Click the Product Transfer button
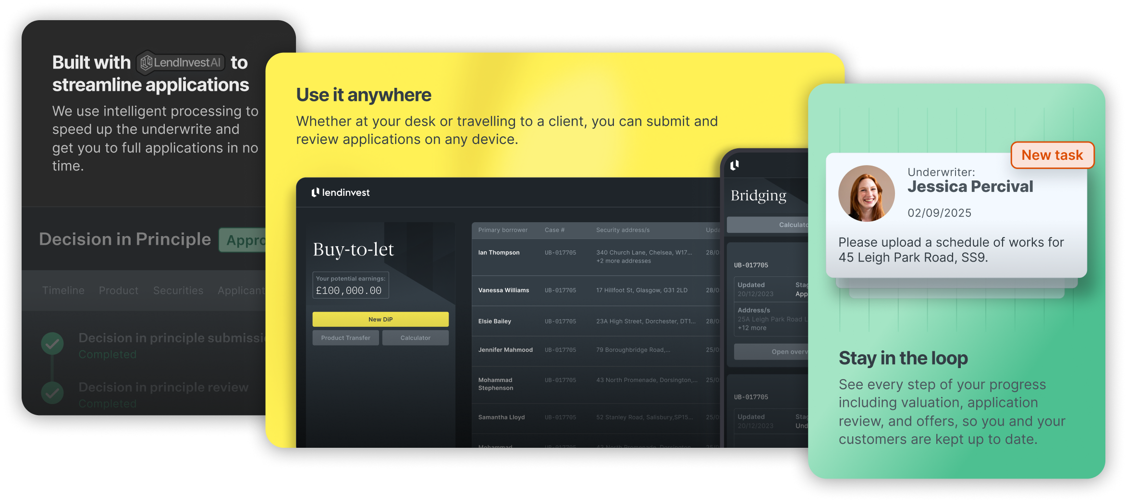Image resolution: width=1127 pixels, height=502 pixels. (345, 338)
